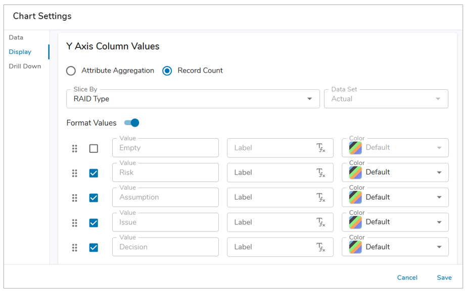Expand the Color dropdown for Risk
The height and width of the screenshot is (291, 468).
pyautogui.click(x=439, y=172)
